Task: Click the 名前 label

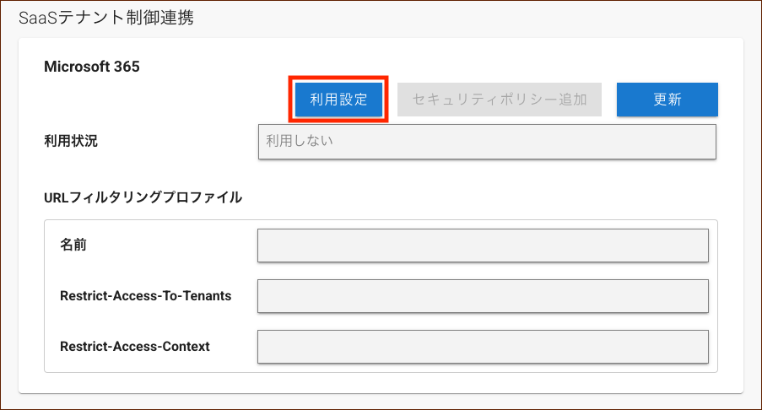Action: [73, 245]
